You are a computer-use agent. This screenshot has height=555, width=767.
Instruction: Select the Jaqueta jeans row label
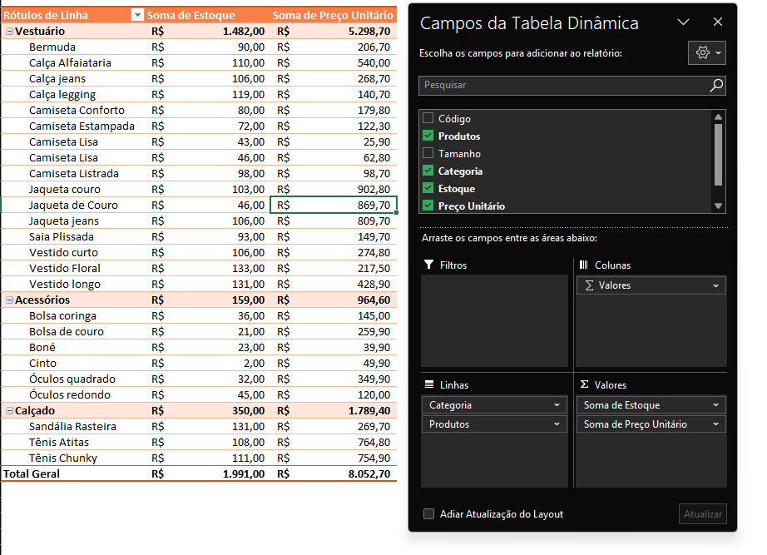click(64, 221)
